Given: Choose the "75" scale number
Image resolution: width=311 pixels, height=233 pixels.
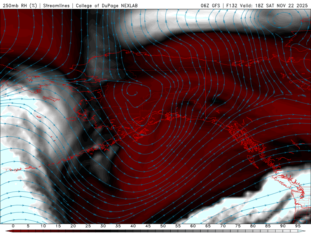Looking at the screenshot, I should [x=238, y=226].
